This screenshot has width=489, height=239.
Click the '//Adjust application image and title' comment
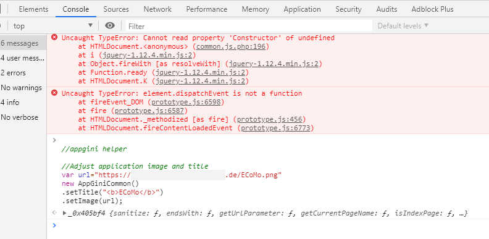pyautogui.click(x=135, y=166)
